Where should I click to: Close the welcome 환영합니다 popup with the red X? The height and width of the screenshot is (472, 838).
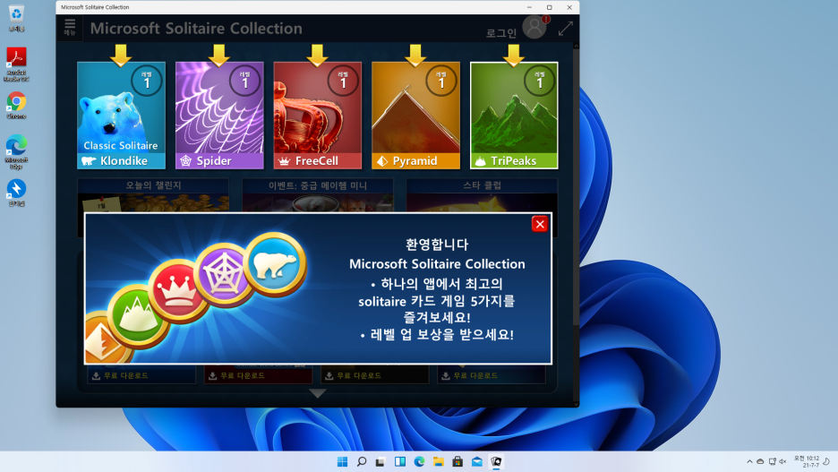click(540, 224)
